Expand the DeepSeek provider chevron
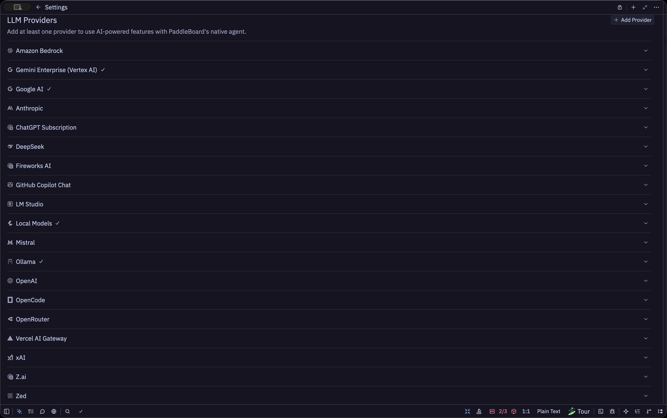667x418 pixels. (x=646, y=147)
